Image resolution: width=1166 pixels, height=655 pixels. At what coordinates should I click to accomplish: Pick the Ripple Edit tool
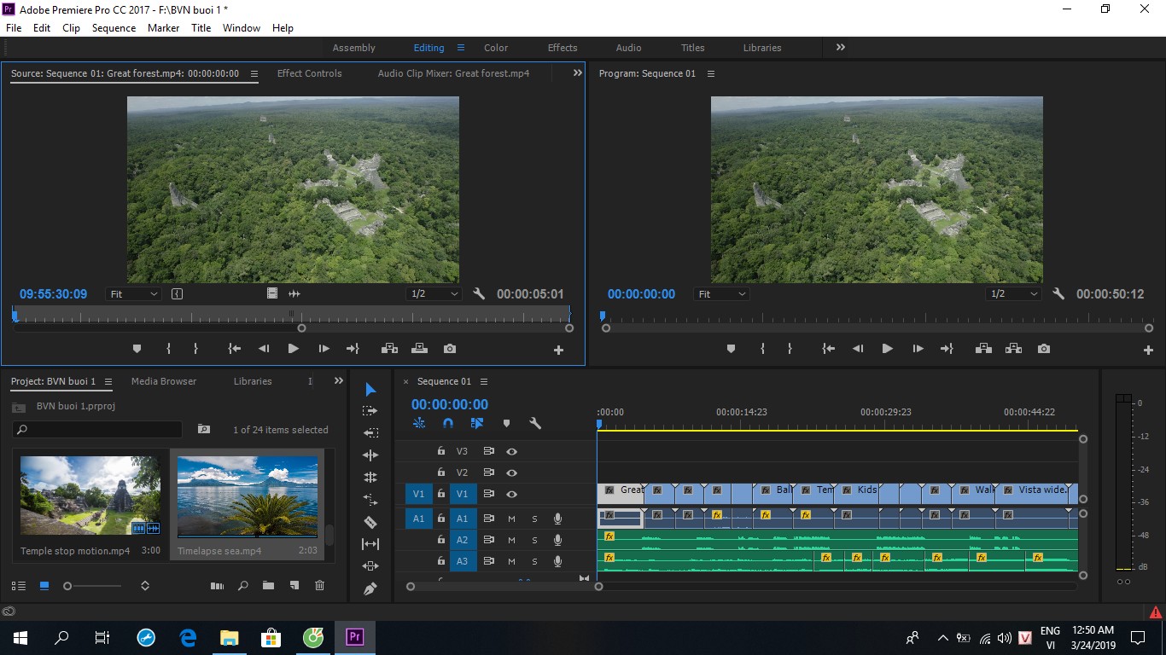pos(370,455)
